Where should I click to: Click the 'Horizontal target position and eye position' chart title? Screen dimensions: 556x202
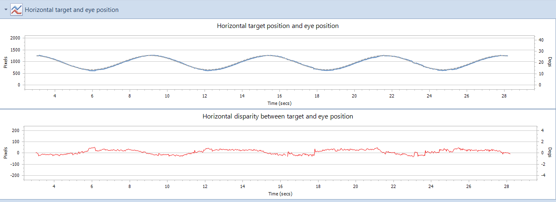coord(278,26)
